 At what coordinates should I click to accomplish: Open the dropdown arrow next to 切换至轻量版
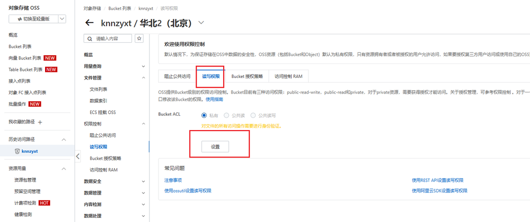tap(62, 19)
